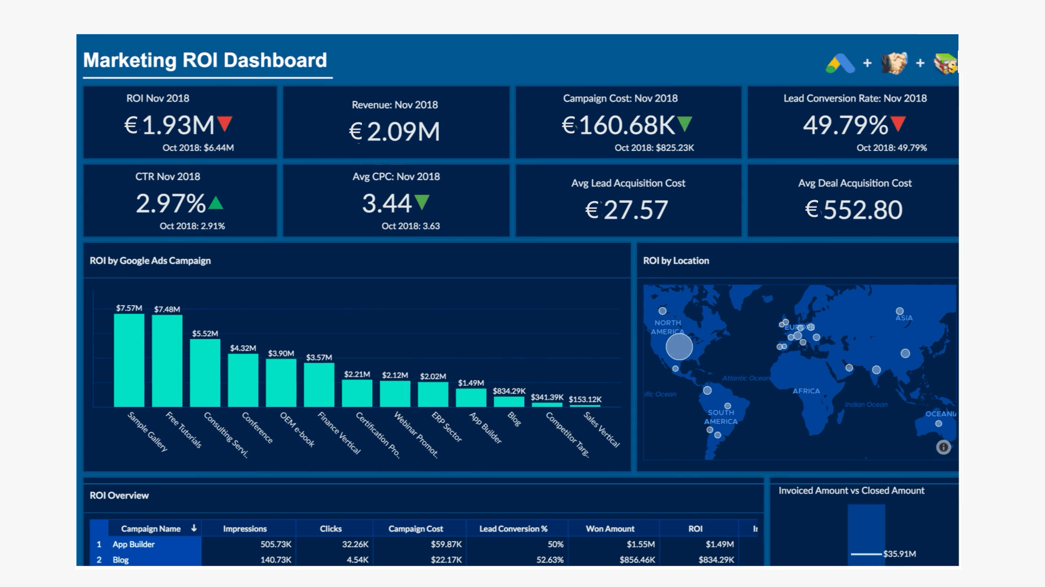Click the Oct 2018: $6.44M comparison text

pyautogui.click(x=198, y=148)
